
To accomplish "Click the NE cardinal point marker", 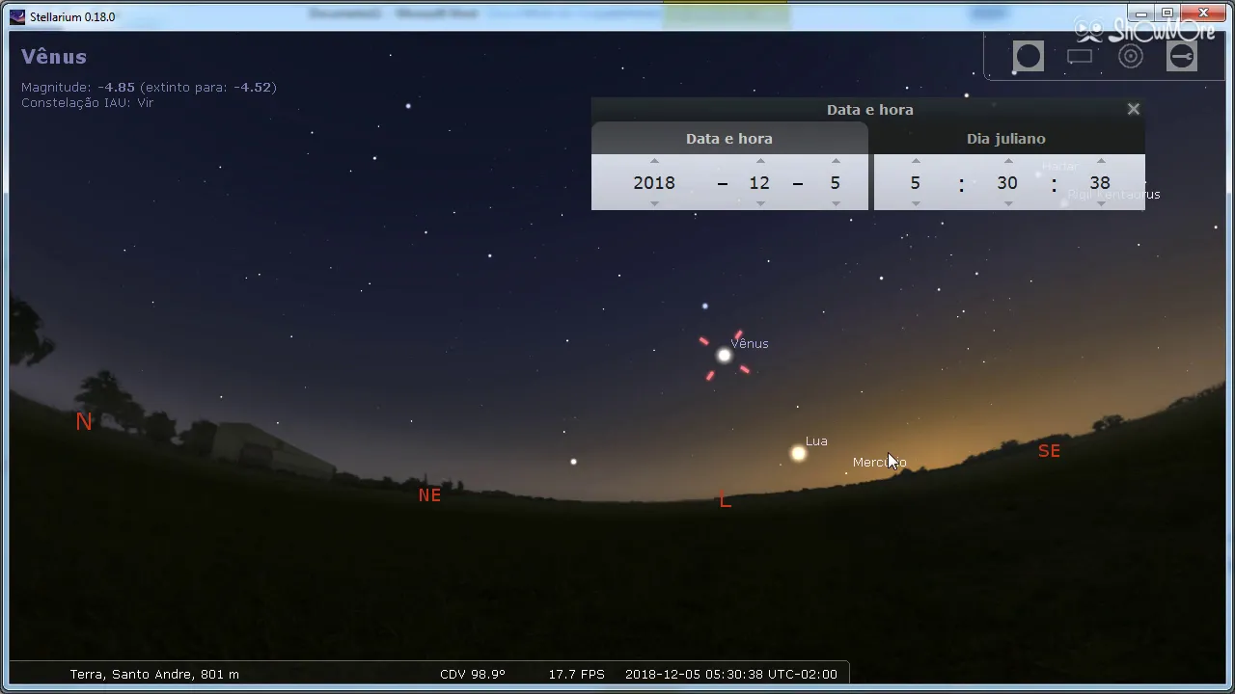I will click(429, 495).
